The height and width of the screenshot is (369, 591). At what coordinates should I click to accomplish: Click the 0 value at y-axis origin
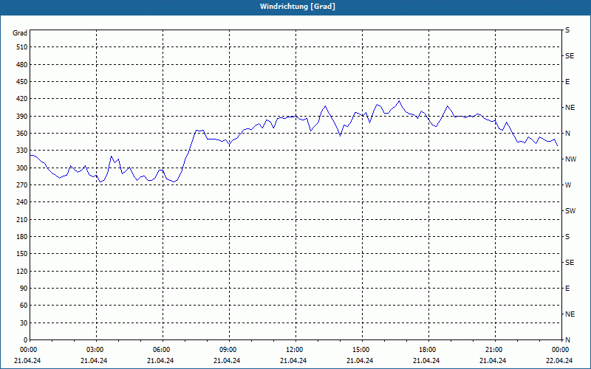point(25,340)
